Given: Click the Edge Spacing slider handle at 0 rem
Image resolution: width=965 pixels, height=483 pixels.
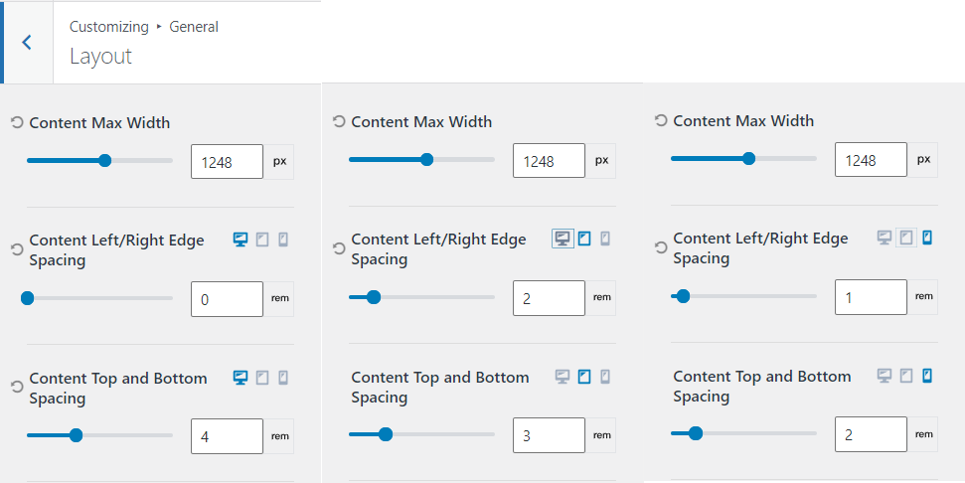Looking at the screenshot, I should tap(27, 297).
